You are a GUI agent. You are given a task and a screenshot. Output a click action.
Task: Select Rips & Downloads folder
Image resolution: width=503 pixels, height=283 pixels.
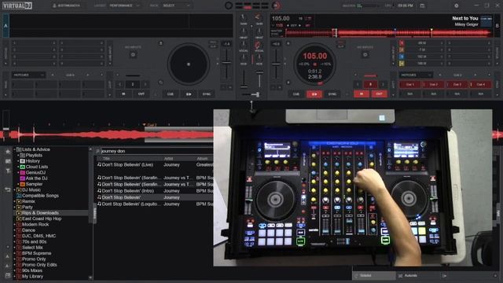40,213
